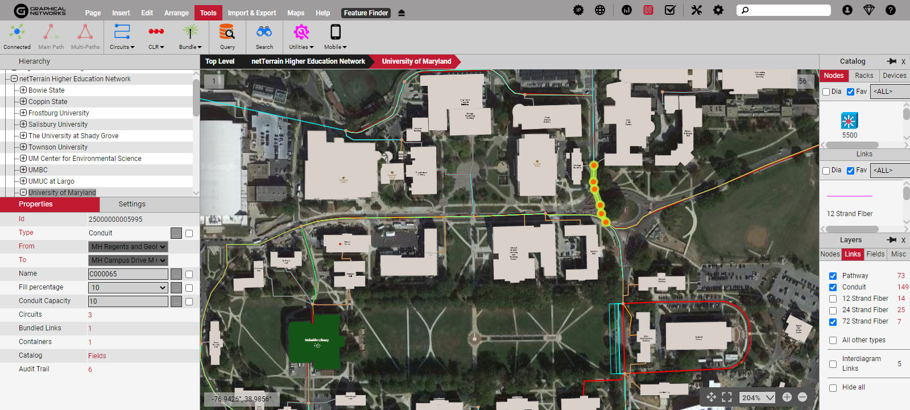This screenshot has height=410, width=910.
Task: Select the 12 Strand Fiber pink link swatch
Action: tap(849, 196)
